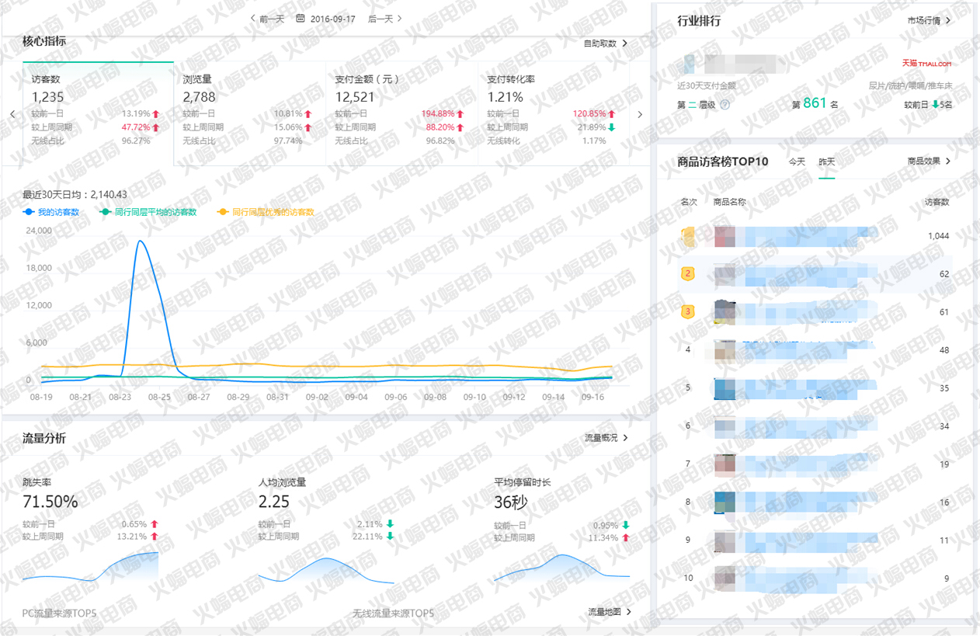Expand 商品效果 details
The width and height of the screenshot is (980, 636).
pos(928,162)
